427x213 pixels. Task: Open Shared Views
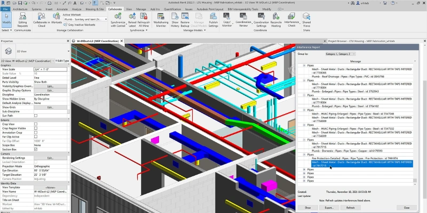coord(306,20)
